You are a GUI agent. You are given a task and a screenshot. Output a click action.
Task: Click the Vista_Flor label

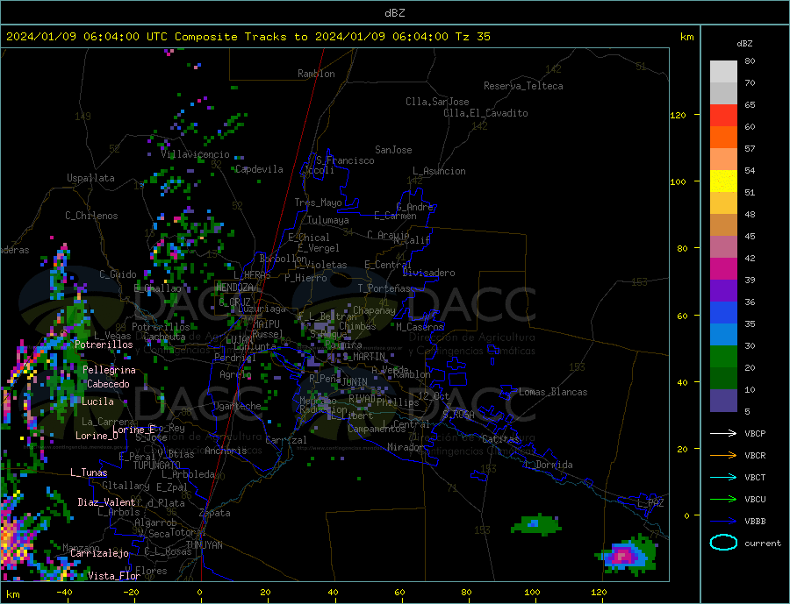point(114,576)
